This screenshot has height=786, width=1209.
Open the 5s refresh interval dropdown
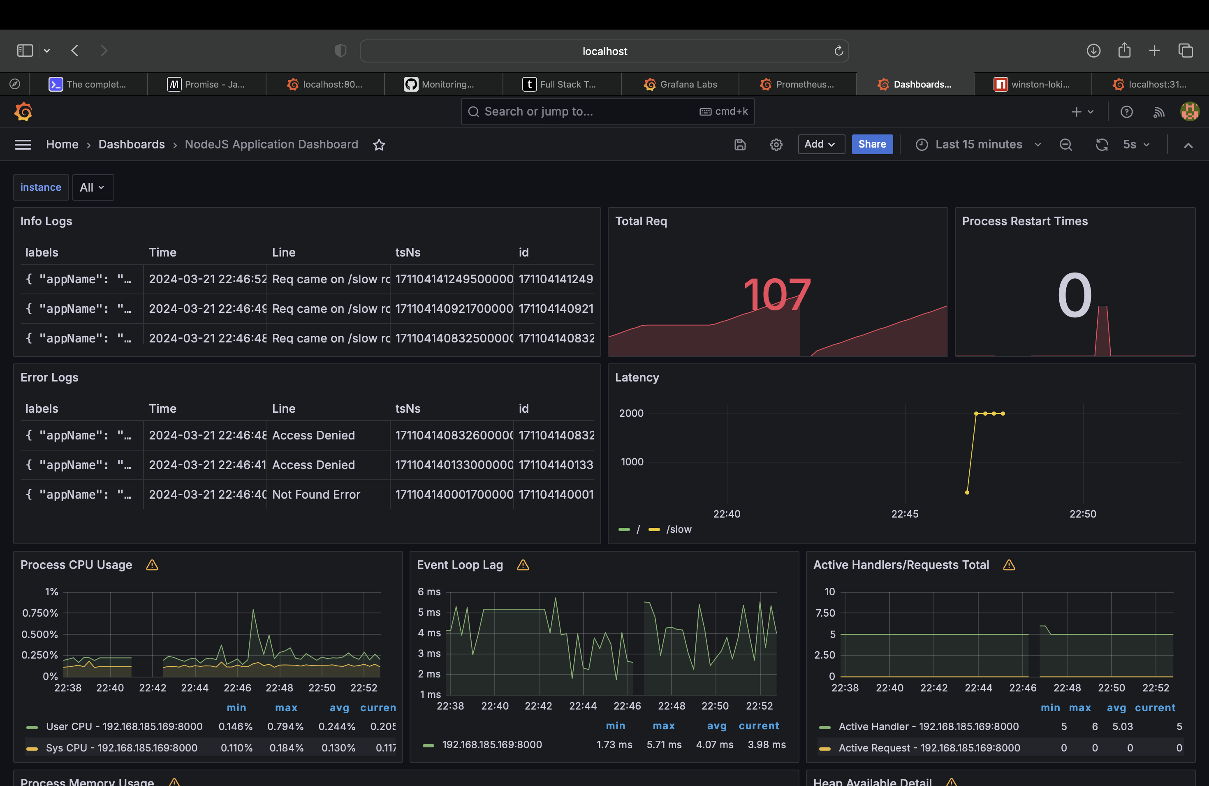point(1136,145)
